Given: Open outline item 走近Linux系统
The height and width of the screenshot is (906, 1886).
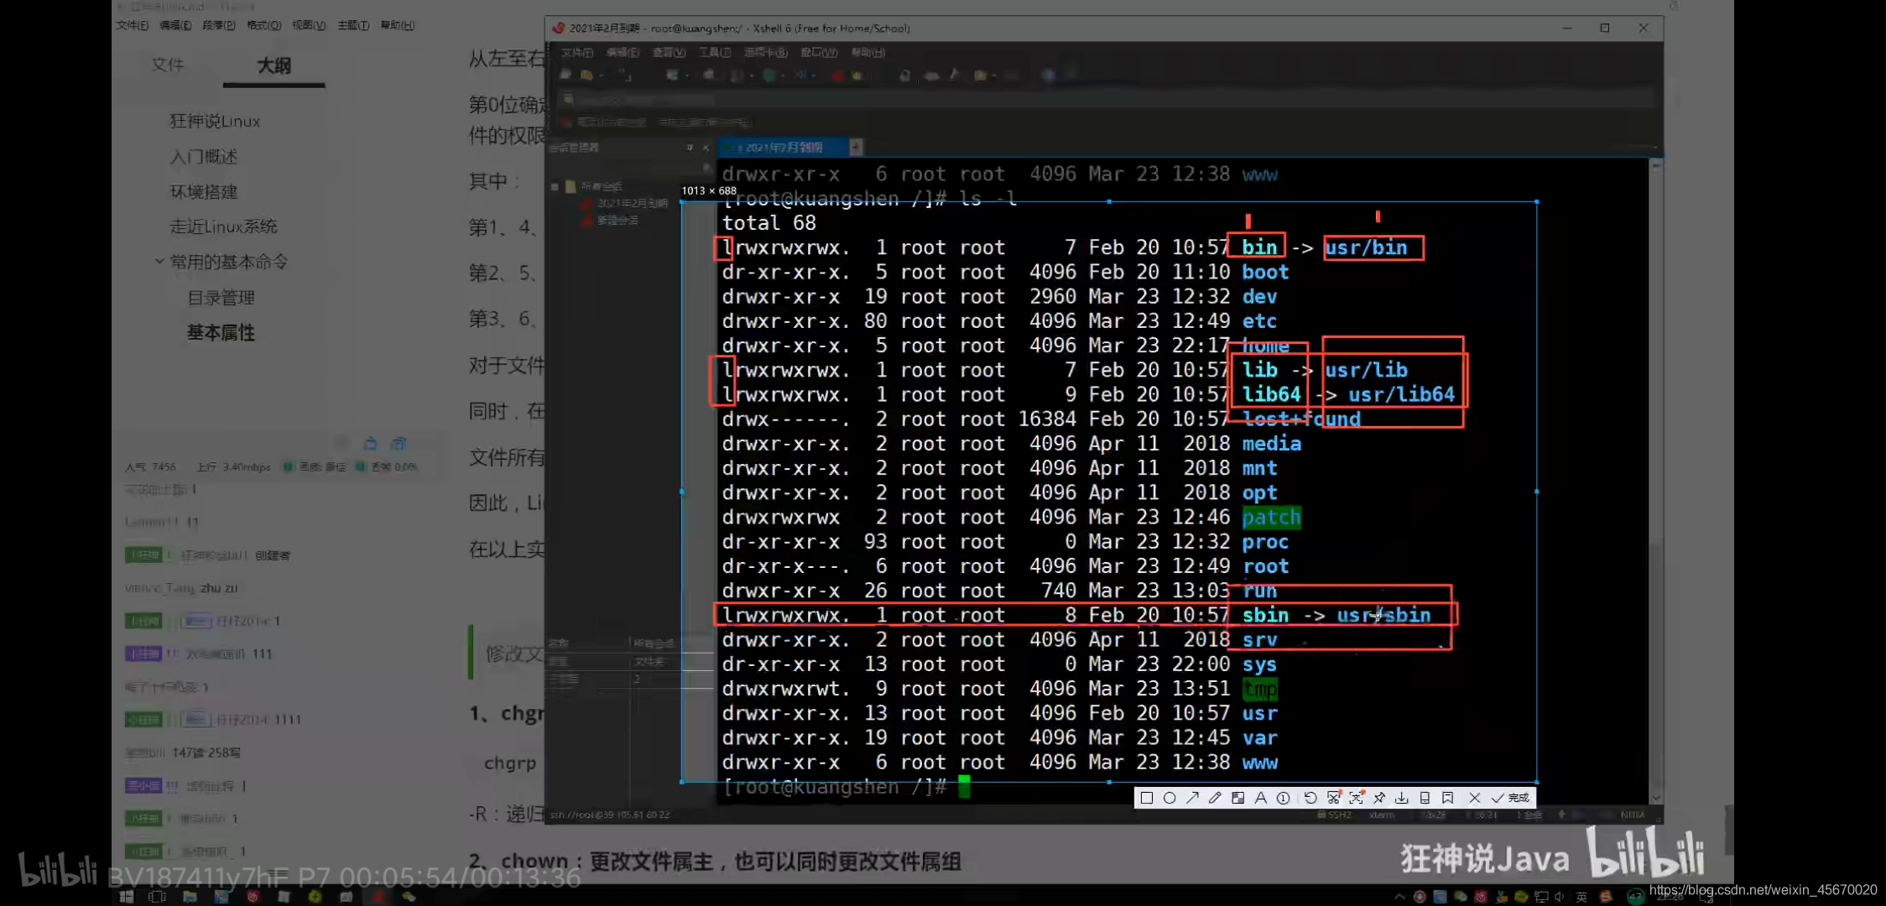Looking at the screenshot, I should pyautogui.click(x=223, y=226).
